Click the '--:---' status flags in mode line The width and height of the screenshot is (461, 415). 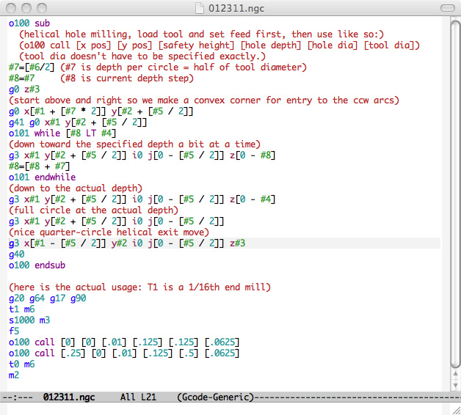pos(18,397)
